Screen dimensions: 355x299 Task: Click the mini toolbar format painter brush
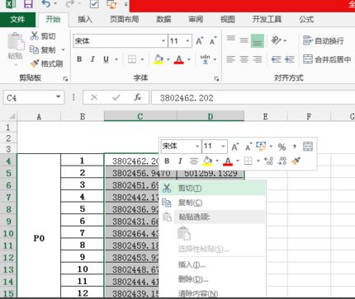tap(296, 161)
